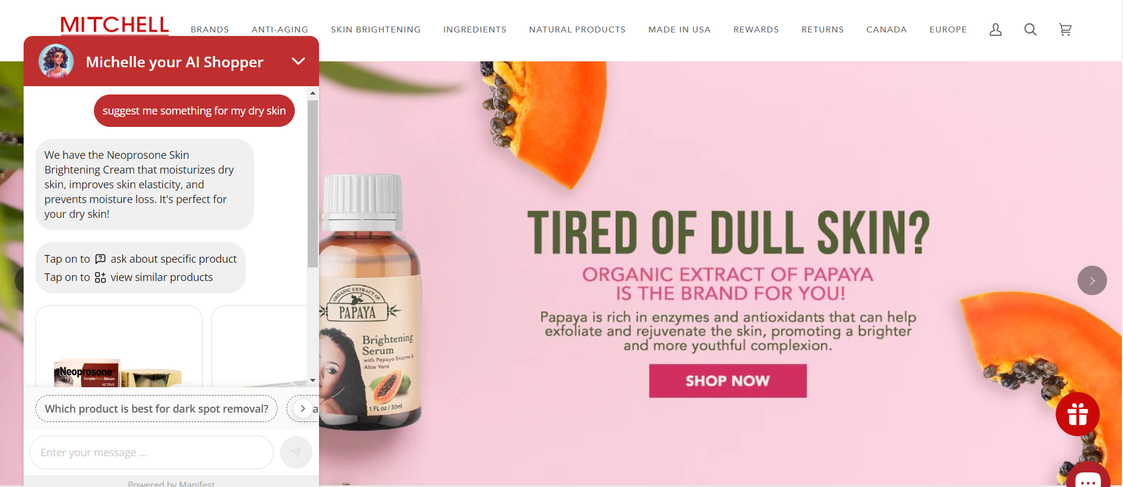The image size is (1123, 487).
Task: Click the Enter your message field
Action: pos(151,453)
